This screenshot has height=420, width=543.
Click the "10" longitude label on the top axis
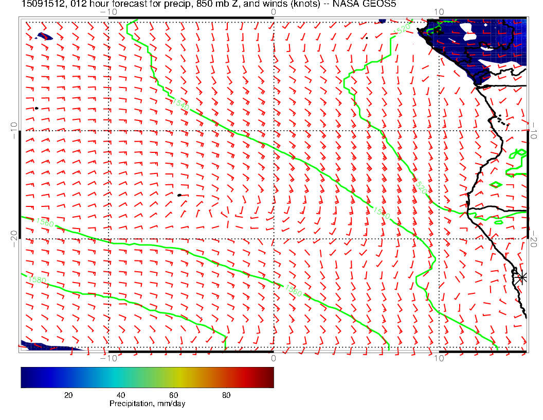pos(439,12)
